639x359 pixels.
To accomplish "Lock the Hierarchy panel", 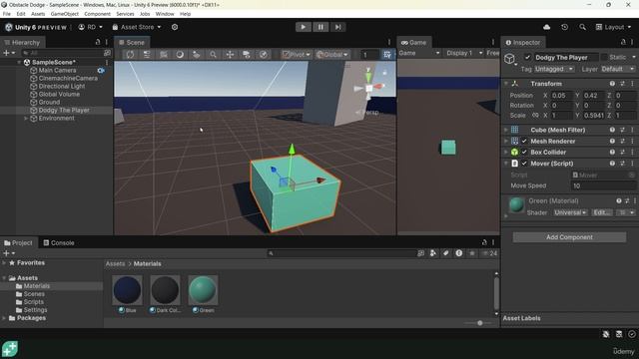I will (98, 42).
